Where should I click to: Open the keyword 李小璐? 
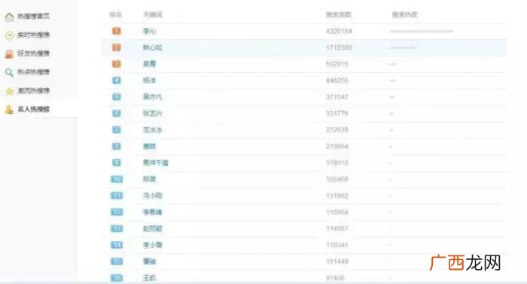pos(152,245)
